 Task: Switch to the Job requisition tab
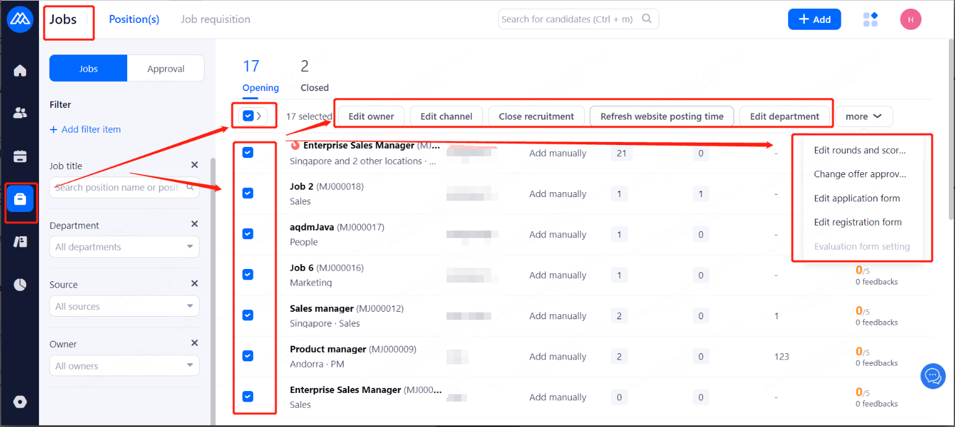pyautogui.click(x=215, y=19)
